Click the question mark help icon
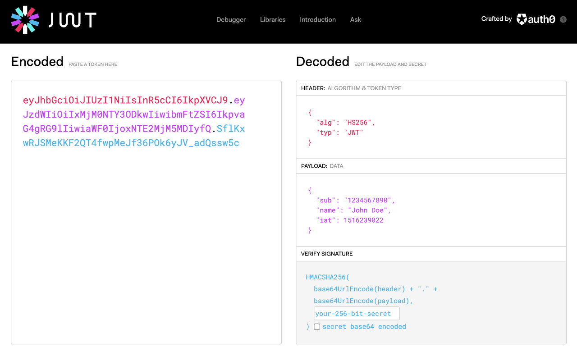The image size is (577, 352). click(x=563, y=19)
